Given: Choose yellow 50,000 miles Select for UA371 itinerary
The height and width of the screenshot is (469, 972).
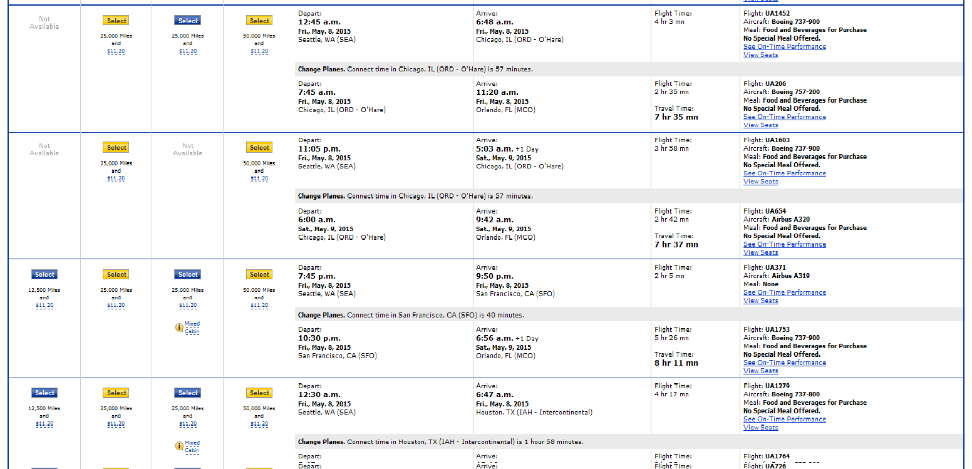Looking at the screenshot, I should coord(259,274).
